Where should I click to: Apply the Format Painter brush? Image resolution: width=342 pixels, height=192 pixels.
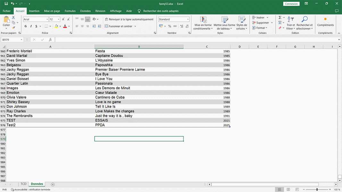coord(13,28)
